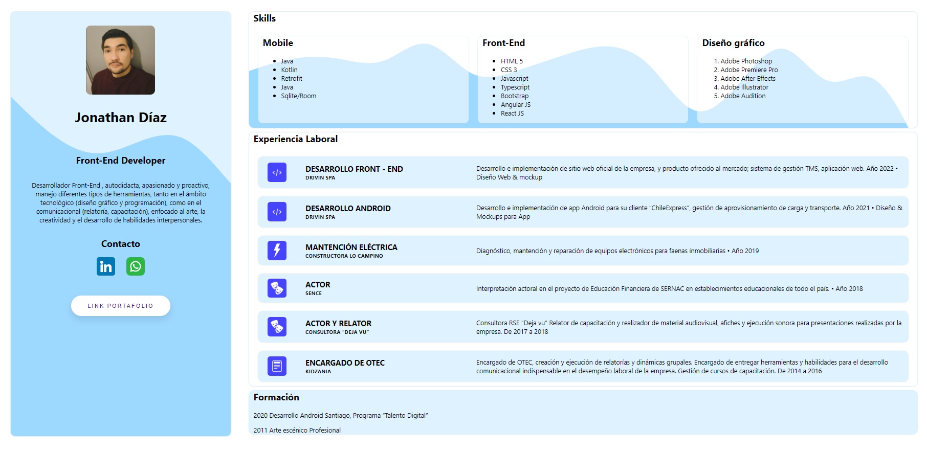
Task: Click the Desarrollador Front-End bio paragraph
Action: point(121,203)
